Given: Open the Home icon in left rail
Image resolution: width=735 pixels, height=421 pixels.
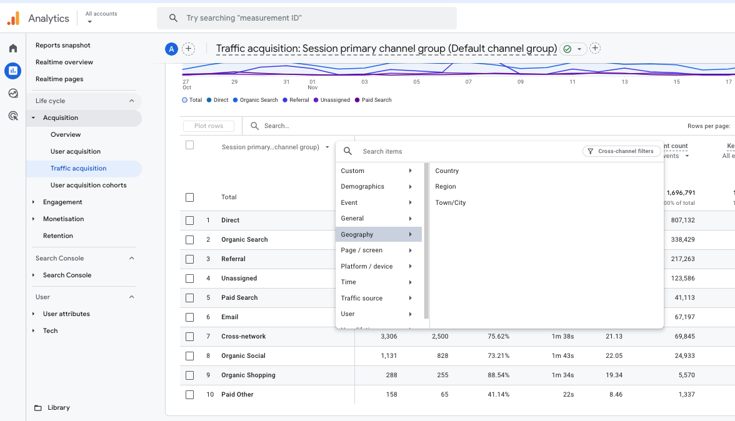Looking at the screenshot, I should point(13,48).
